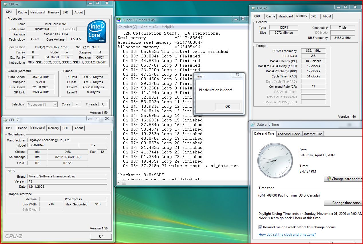Open About...(A) menu in Super PI
This screenshot has width=363, height=244.
149,27
